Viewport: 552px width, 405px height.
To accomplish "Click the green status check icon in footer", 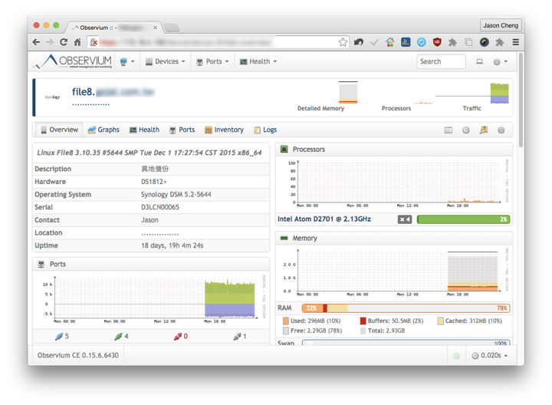I will (457, 356).
